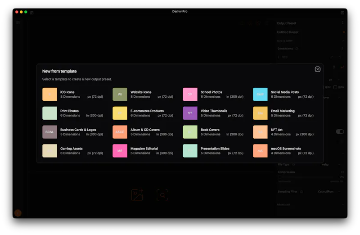Choose the Website Icons template
Viewport: 360px width, 235px height.
143,95
